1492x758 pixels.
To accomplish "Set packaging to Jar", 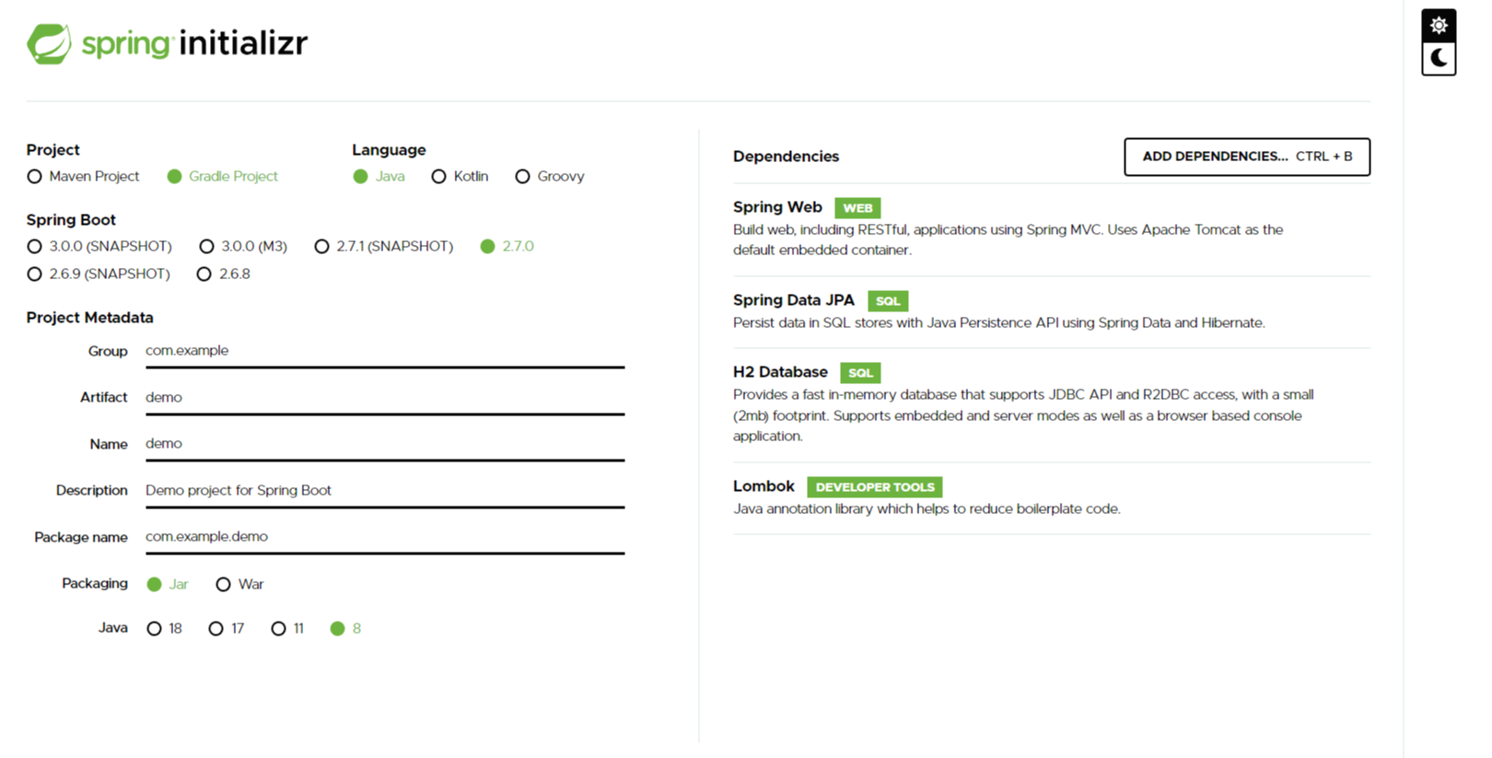I will point(168,584).
